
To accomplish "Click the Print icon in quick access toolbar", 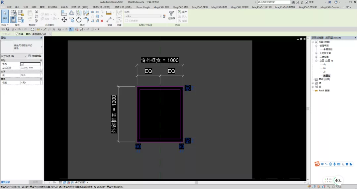I will click(x=32, y=29).
